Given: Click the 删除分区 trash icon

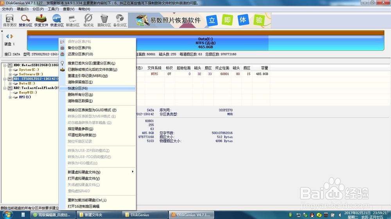Looking at the screenshot, I should point(104,20).
